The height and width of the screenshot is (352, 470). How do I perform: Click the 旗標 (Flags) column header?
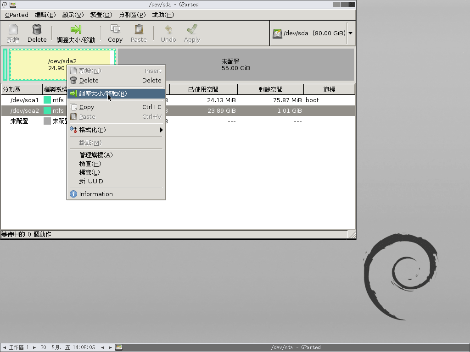(x=329, y=89)
